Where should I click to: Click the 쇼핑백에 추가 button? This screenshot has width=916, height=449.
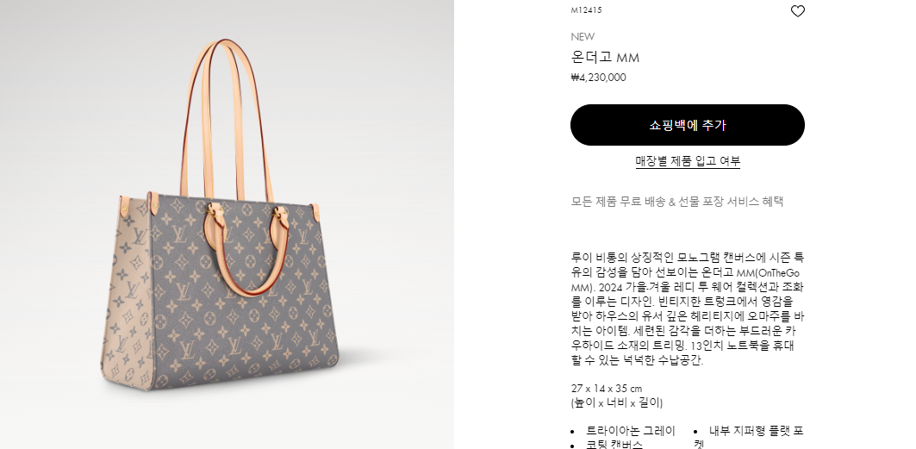[687, 125]
